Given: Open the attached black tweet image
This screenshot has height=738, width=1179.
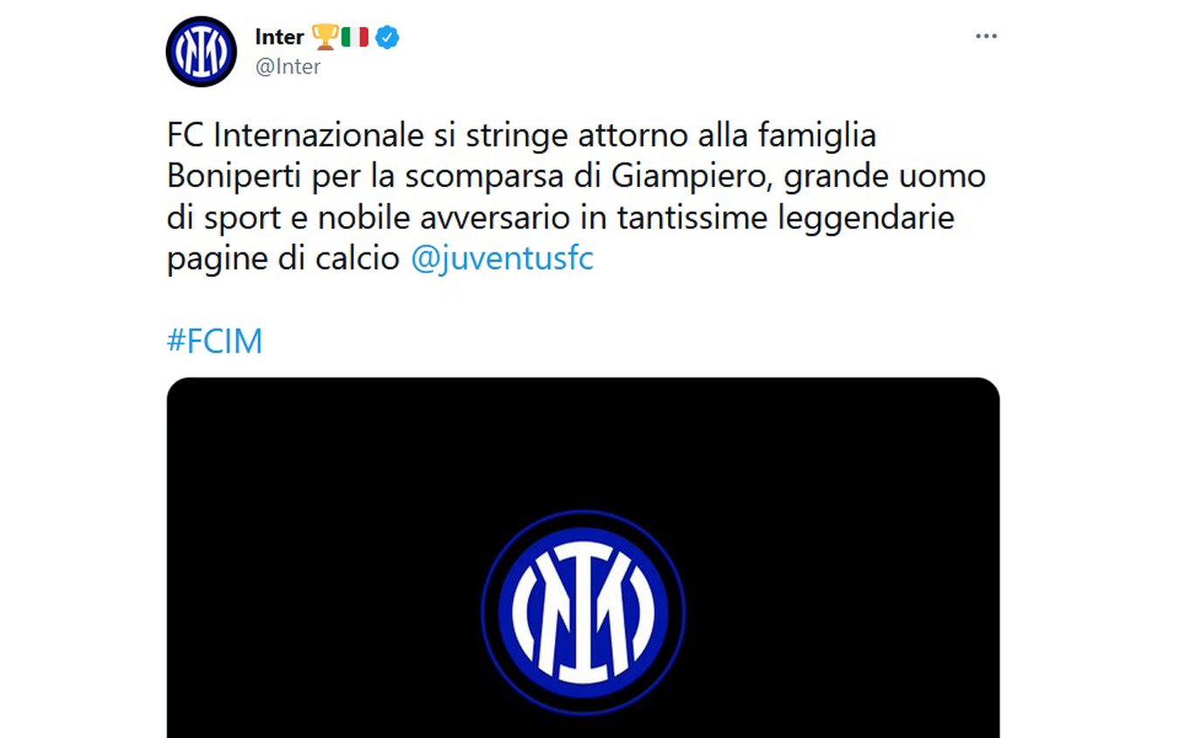Looking at the screenshot, I should 583,557.
